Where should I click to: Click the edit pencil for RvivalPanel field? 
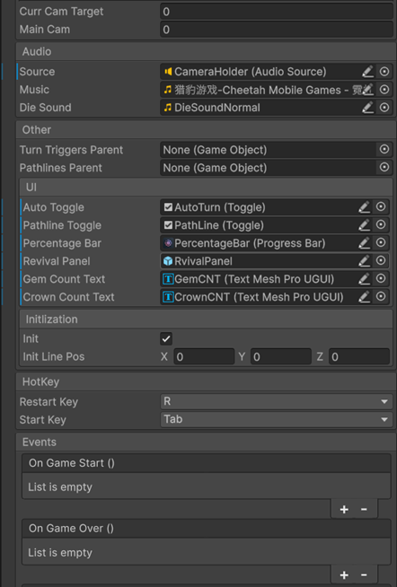[364, 261]
